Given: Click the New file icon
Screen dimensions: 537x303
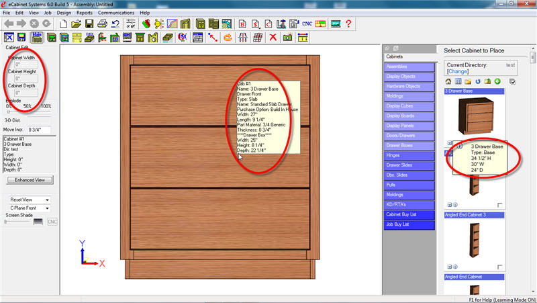Looking at the screenshot, I should pyautogui.click(x=65, y=24).
